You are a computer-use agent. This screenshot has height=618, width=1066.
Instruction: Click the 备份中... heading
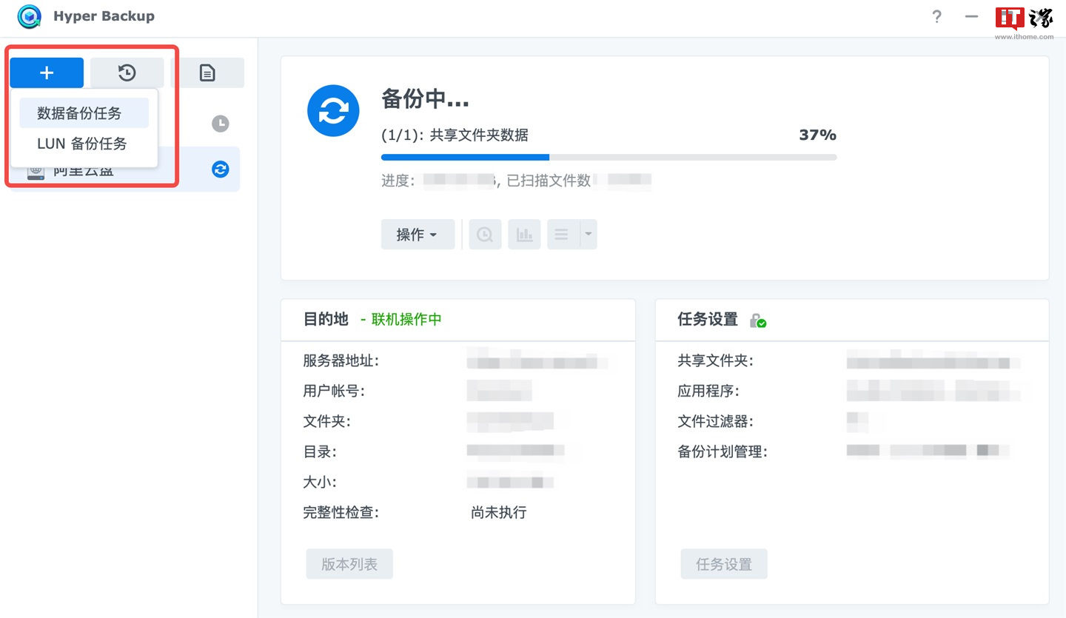pyautogui.click(x=425, y=98)
